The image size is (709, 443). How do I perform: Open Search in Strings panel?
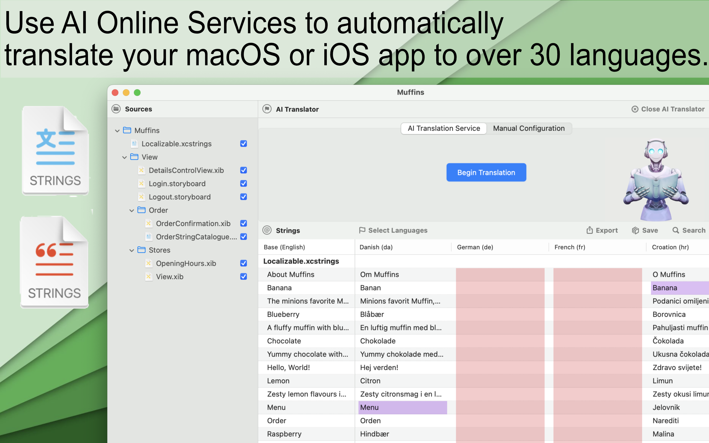click(689, 230)
